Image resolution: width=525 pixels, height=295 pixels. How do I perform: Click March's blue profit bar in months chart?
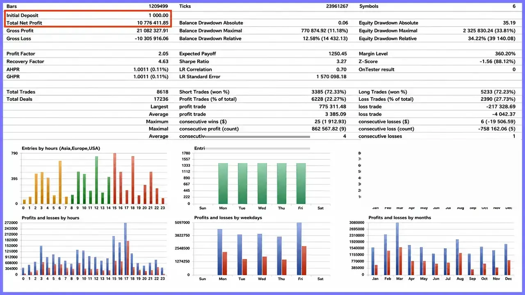pyautogui.click(x=397, y=249)
